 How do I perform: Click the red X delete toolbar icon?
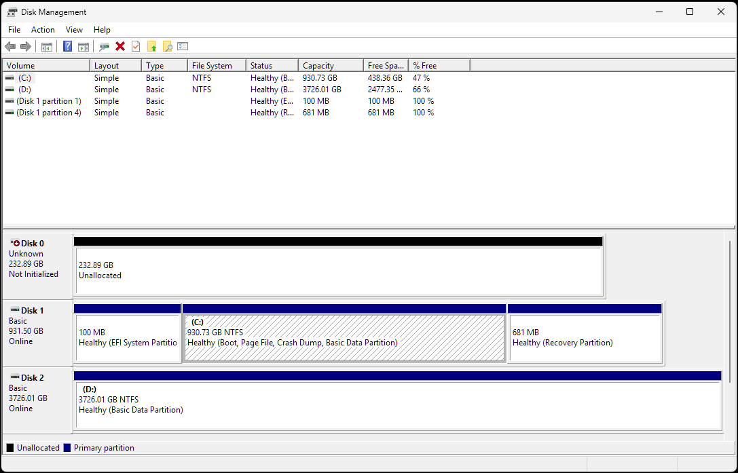[120, 46]
